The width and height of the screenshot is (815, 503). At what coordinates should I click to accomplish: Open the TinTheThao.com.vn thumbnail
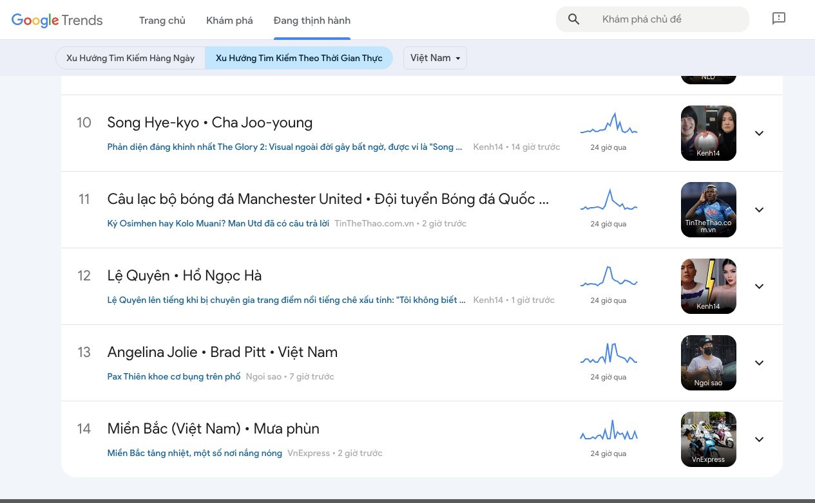[x=709, y=210]
